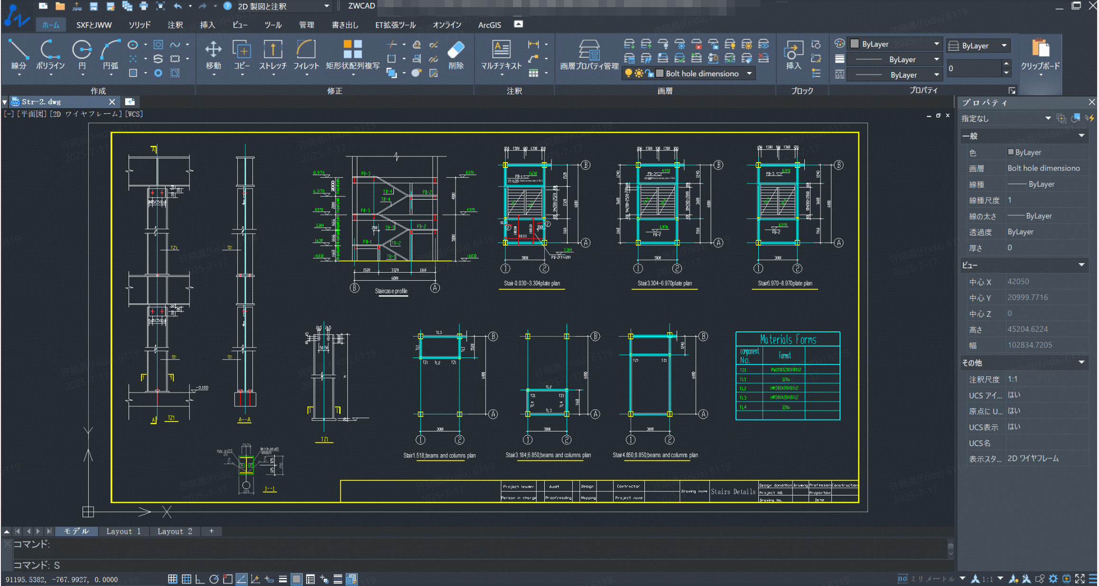Collapse the 一般 properties section
1099x586 pixels.
1081,136
